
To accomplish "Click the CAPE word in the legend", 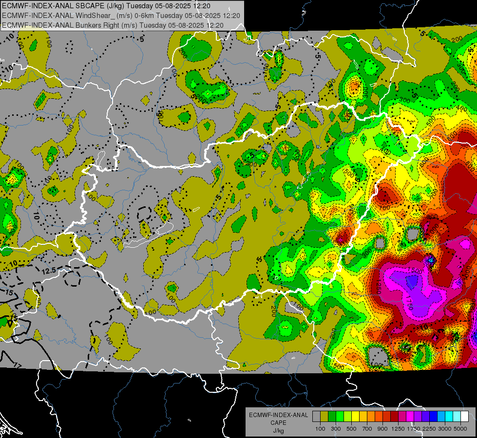I will point(278,422).
